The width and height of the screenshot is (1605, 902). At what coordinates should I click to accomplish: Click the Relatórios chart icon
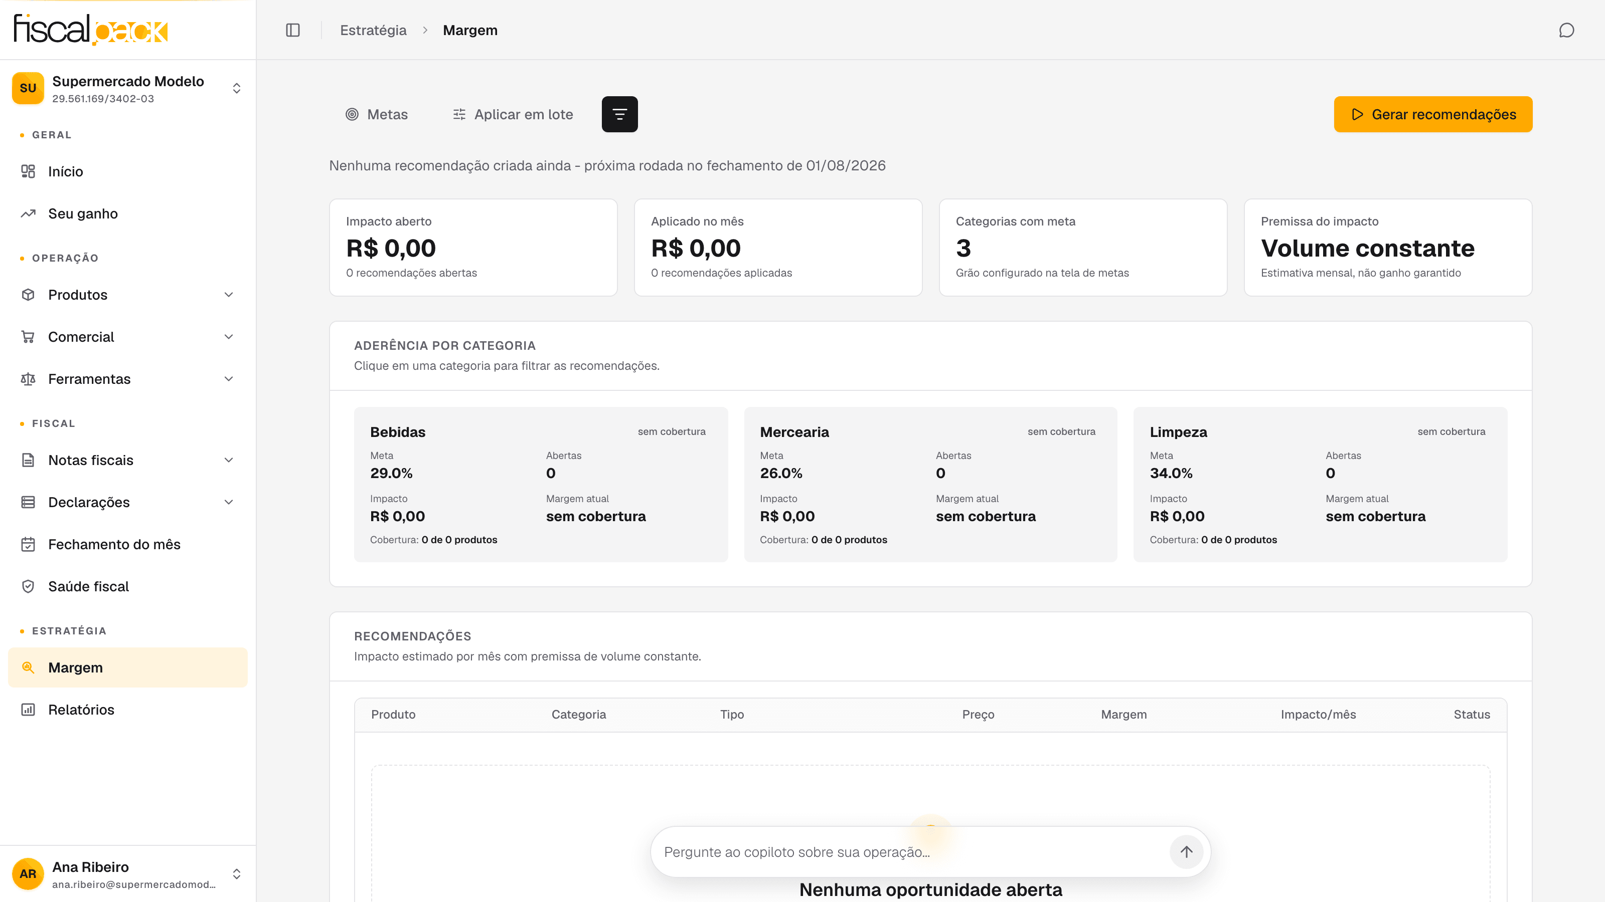tap(28, 710)
